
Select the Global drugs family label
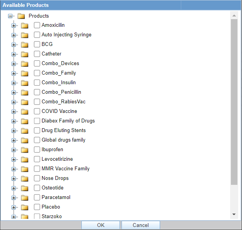coord(63,140)
